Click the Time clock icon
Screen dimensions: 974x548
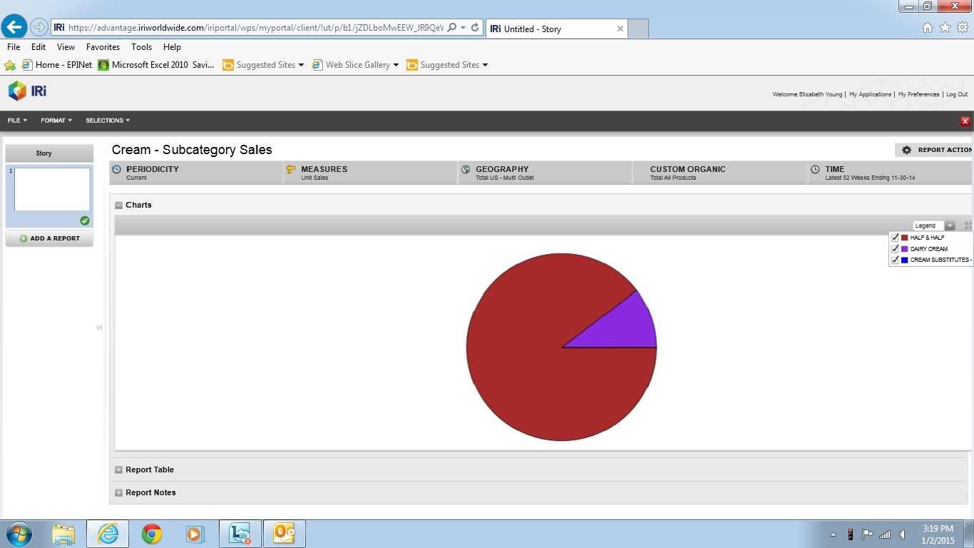pyautogui.click(x=815, y=170)
